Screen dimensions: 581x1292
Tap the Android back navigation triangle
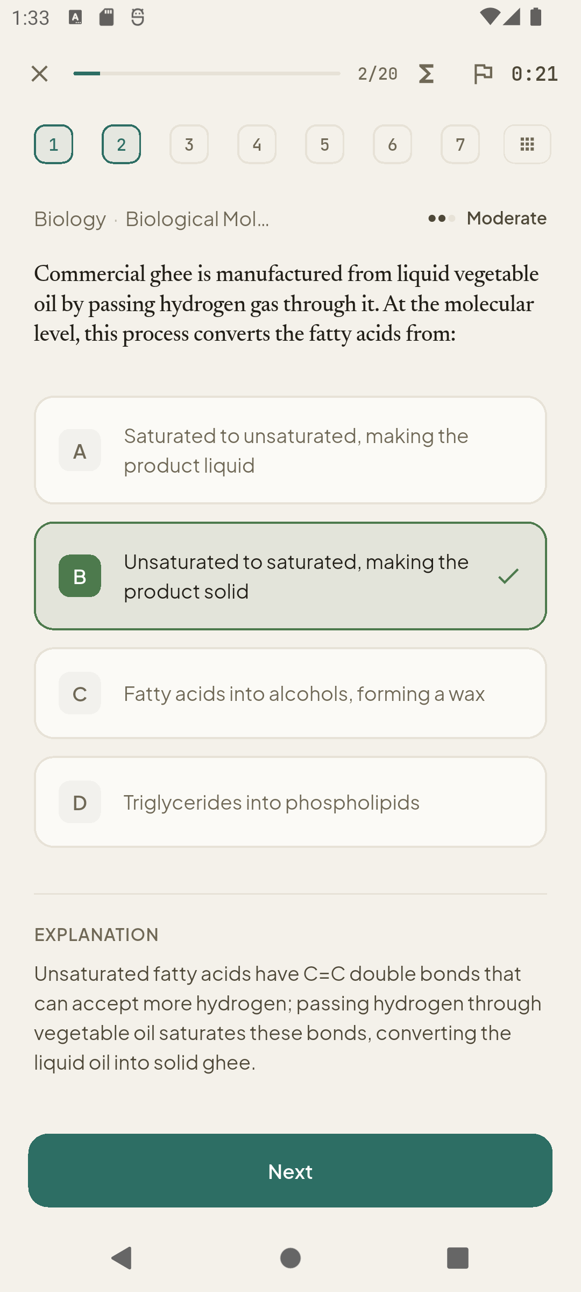point(122,1258)
